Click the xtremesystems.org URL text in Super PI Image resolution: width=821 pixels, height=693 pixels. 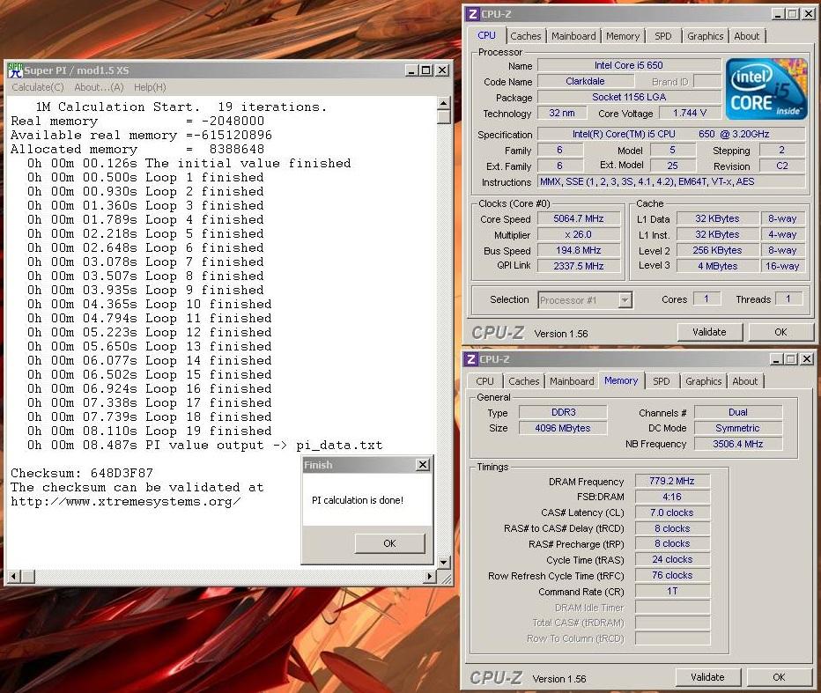coord(126,501)
